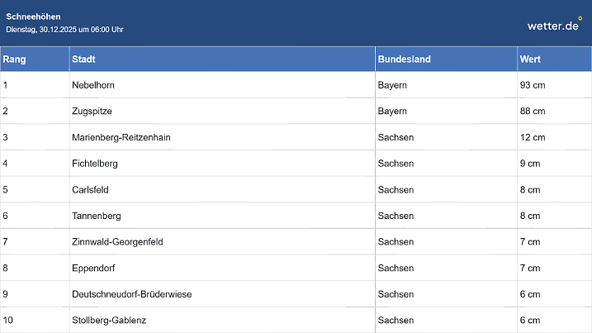Click the Stadt column header

tap(83, 59)
